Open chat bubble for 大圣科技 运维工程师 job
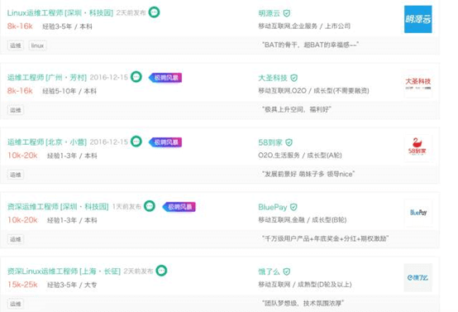 tap(136, 77)
